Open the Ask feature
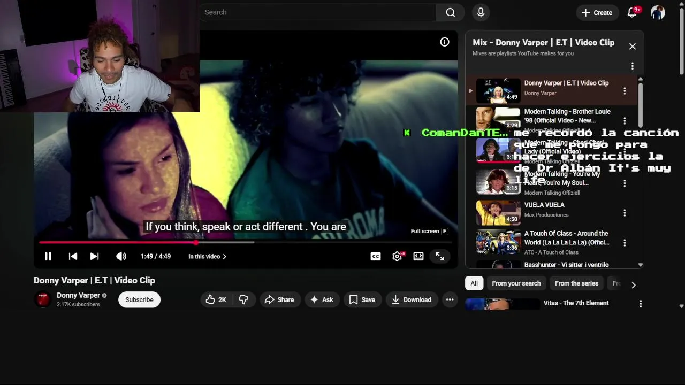 [322, 300]
